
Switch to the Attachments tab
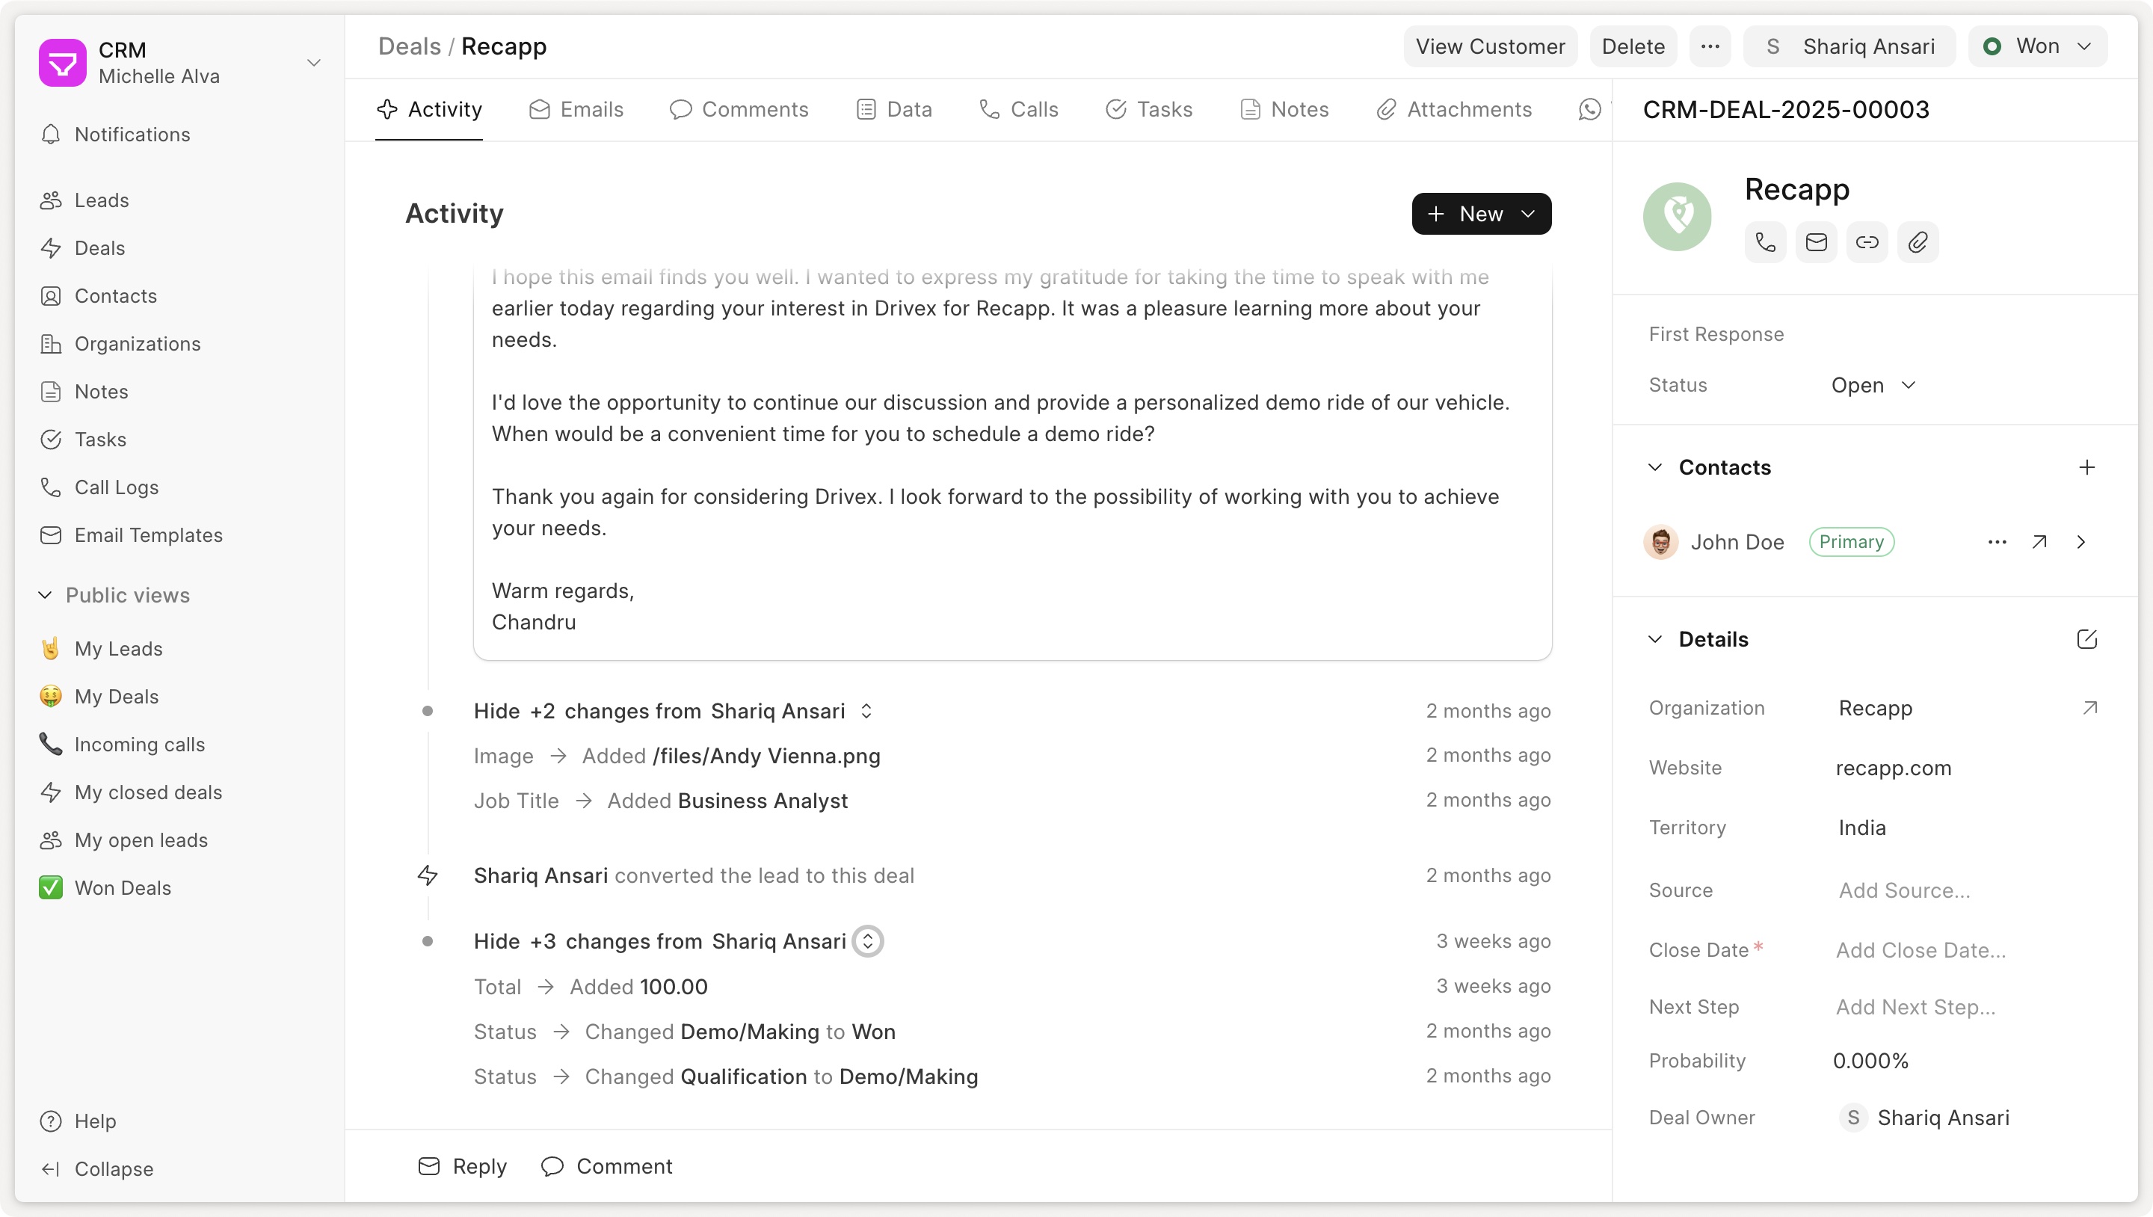tap(1454, 109)
